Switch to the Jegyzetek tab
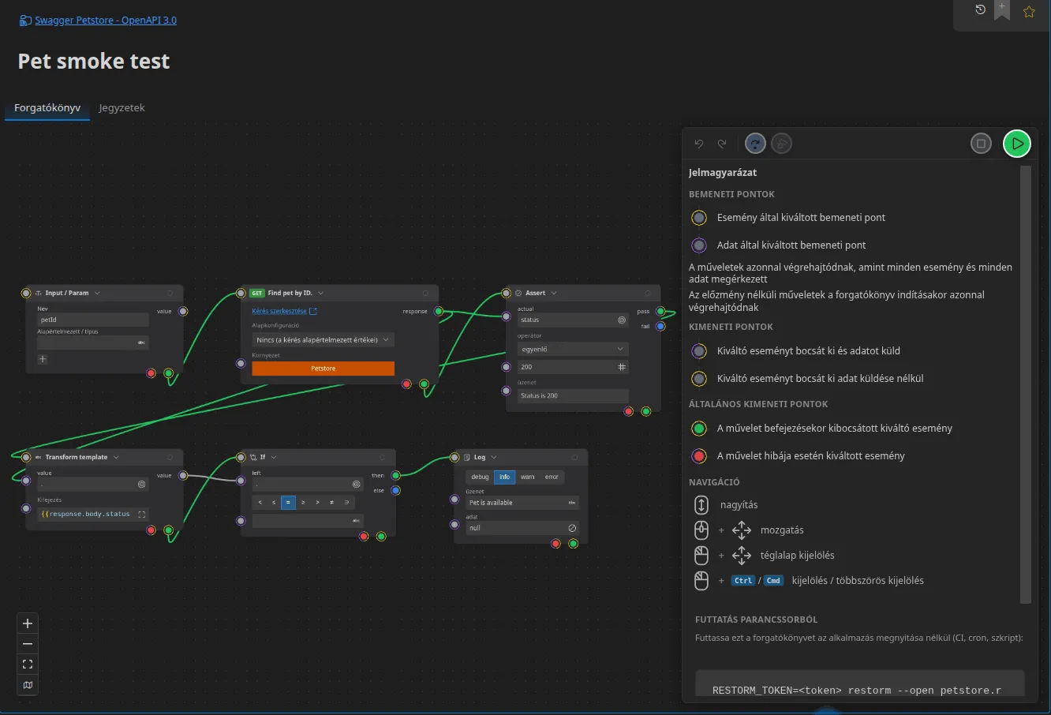 (x=122, y=107)
